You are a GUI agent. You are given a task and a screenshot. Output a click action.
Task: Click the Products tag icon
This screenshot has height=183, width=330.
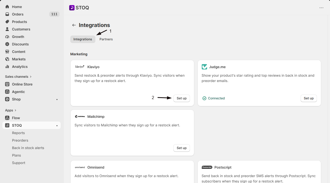(7, 22)
